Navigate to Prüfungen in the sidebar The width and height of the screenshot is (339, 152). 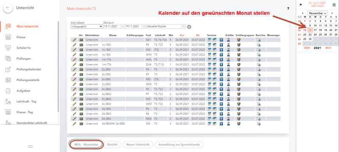(24, 59)
